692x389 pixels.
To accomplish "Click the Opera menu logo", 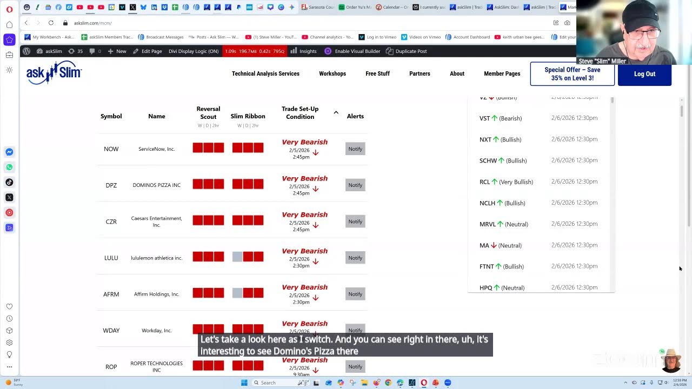I will coord(9,9).
